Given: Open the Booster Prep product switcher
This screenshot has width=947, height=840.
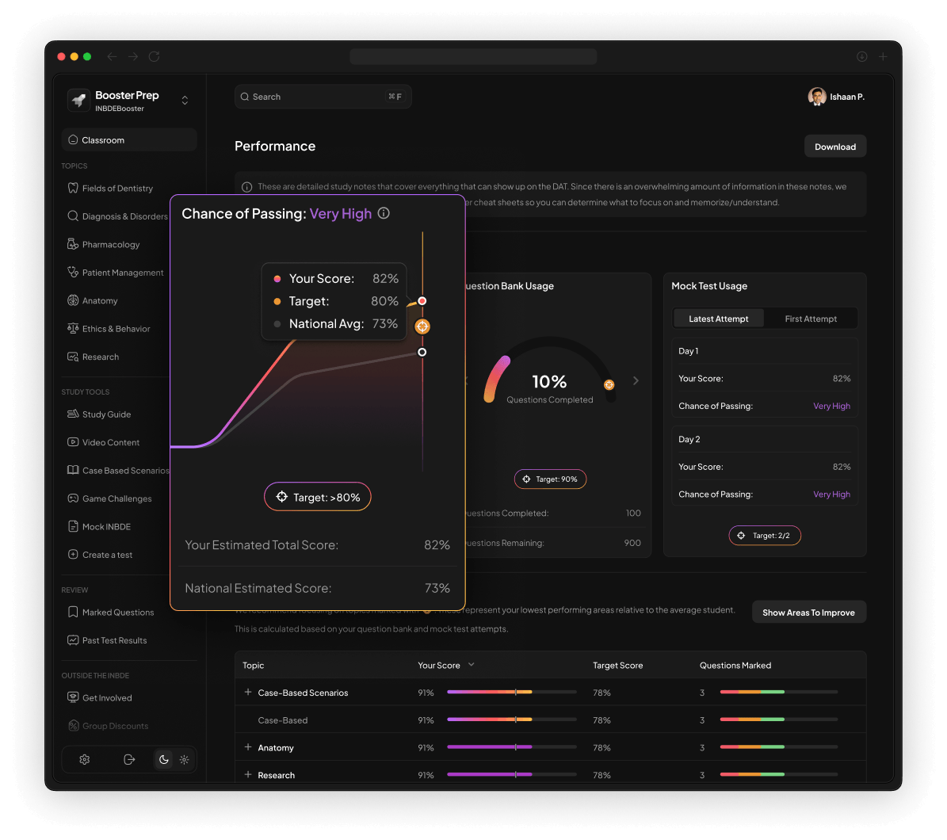Looking at the screenshot, I should [185, 100].
